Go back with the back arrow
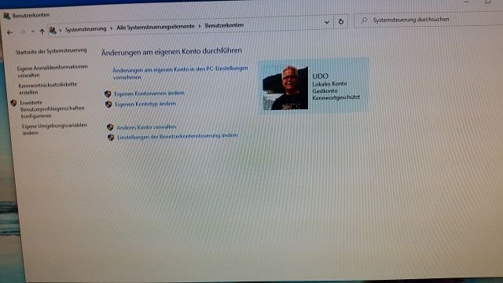 [9, 32]
